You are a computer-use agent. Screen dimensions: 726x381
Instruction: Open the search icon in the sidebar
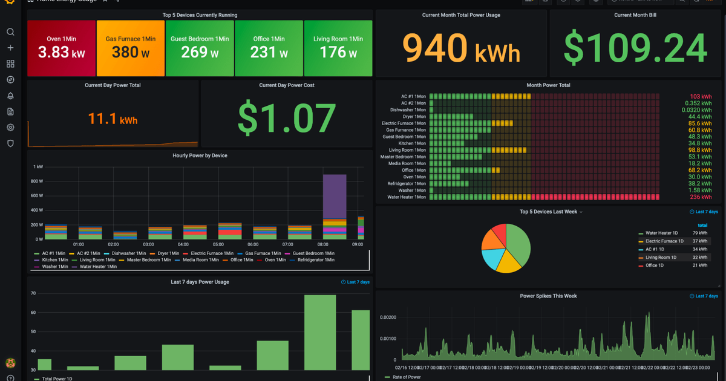[x=10, y=32]
